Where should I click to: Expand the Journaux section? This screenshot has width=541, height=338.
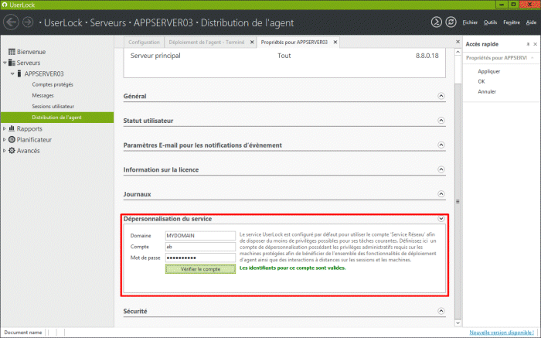(x=441, y=194)
